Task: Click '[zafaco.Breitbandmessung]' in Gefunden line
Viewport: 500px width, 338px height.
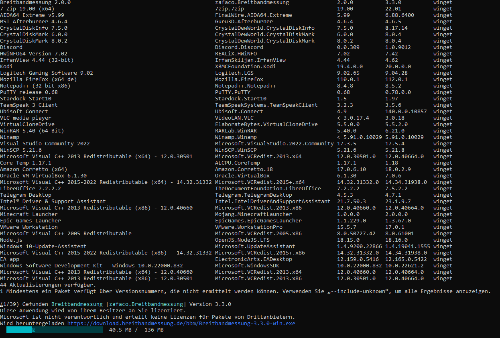Action: tap(146, 304)
